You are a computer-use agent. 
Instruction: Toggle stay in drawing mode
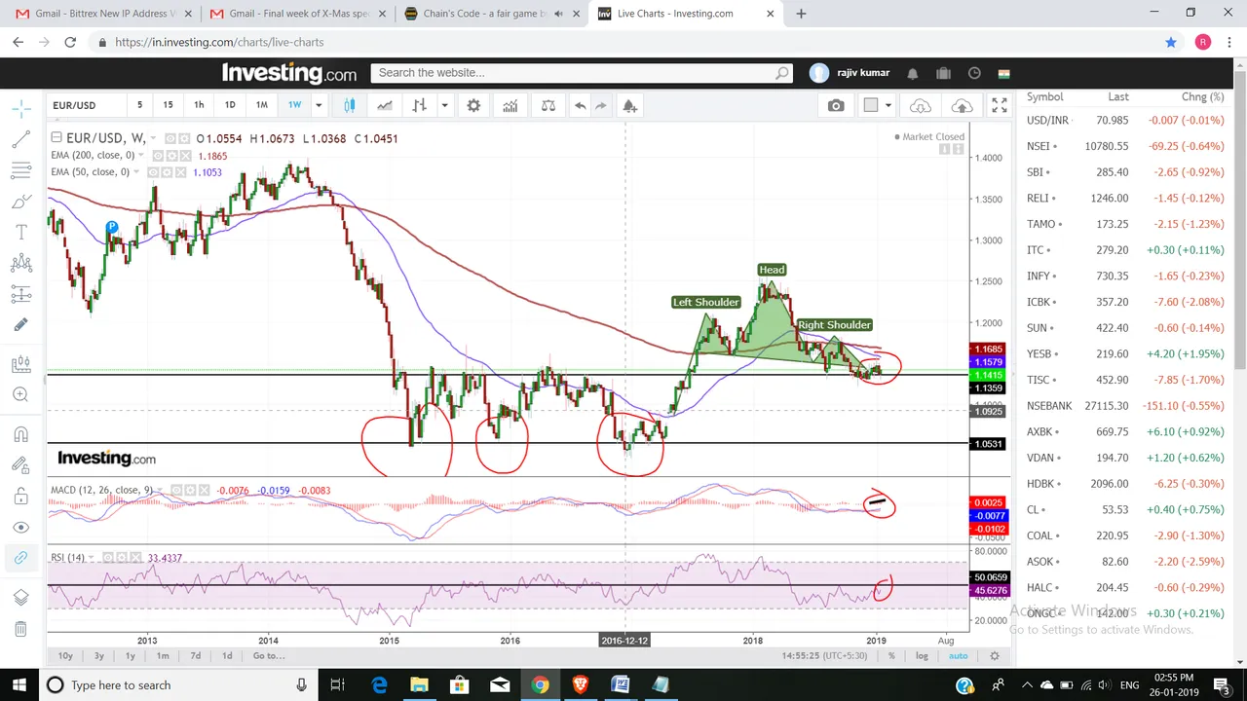coord(20,465)
